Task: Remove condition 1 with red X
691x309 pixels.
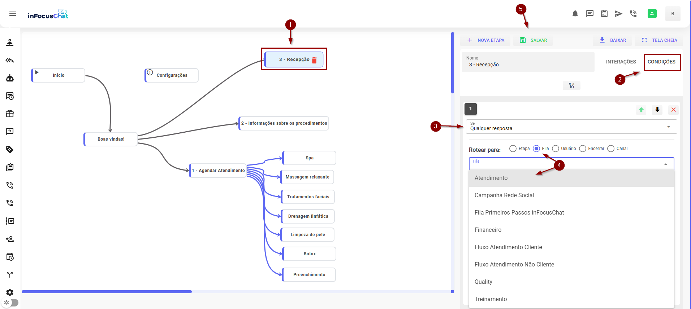Action: click(673, 110)
